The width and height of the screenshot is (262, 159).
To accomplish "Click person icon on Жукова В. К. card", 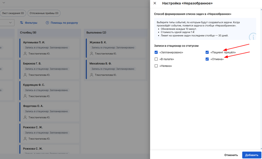I will pos(92,54).
